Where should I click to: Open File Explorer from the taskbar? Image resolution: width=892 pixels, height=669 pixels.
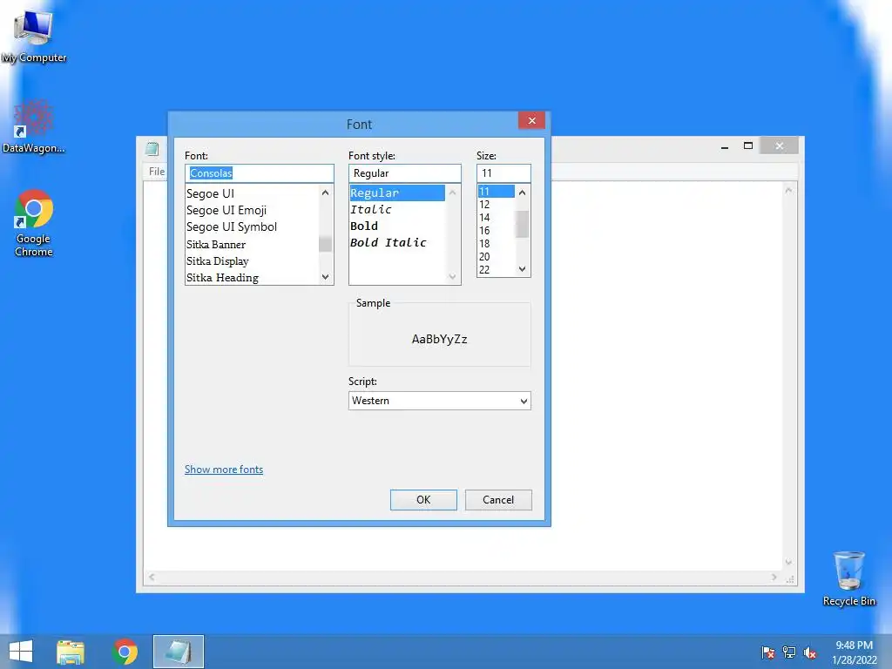(x=71, y=652)
